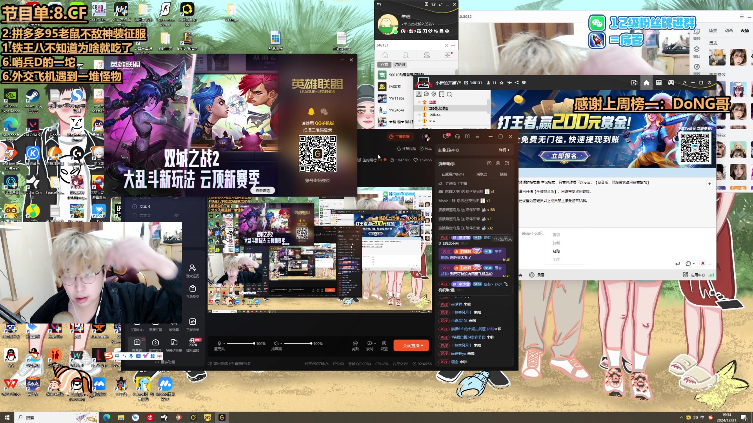Click rose gift icon in YY chat input
The width and height of the screenshot is (753, 423).
point(703,264)
